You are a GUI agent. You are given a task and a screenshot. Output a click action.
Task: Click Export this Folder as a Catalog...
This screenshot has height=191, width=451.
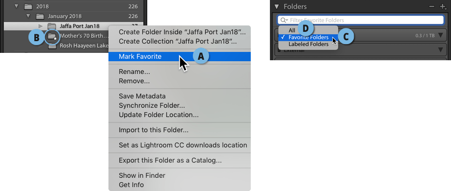[x=170, y=160]
